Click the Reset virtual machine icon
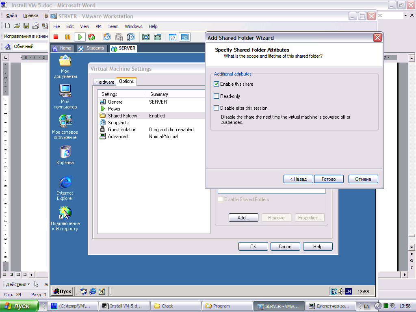The width and height of the screenshot is (416, 312). pos(91,37)
